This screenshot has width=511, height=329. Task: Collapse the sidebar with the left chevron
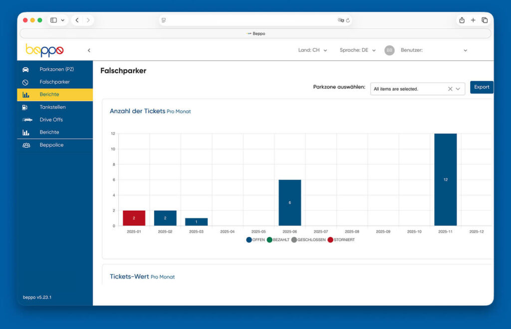[x=89, y=50]
